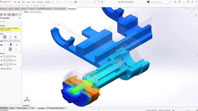Viewport: 198px width, 111px height.
Task: Open the Insert menu
Action: point(28,2)
